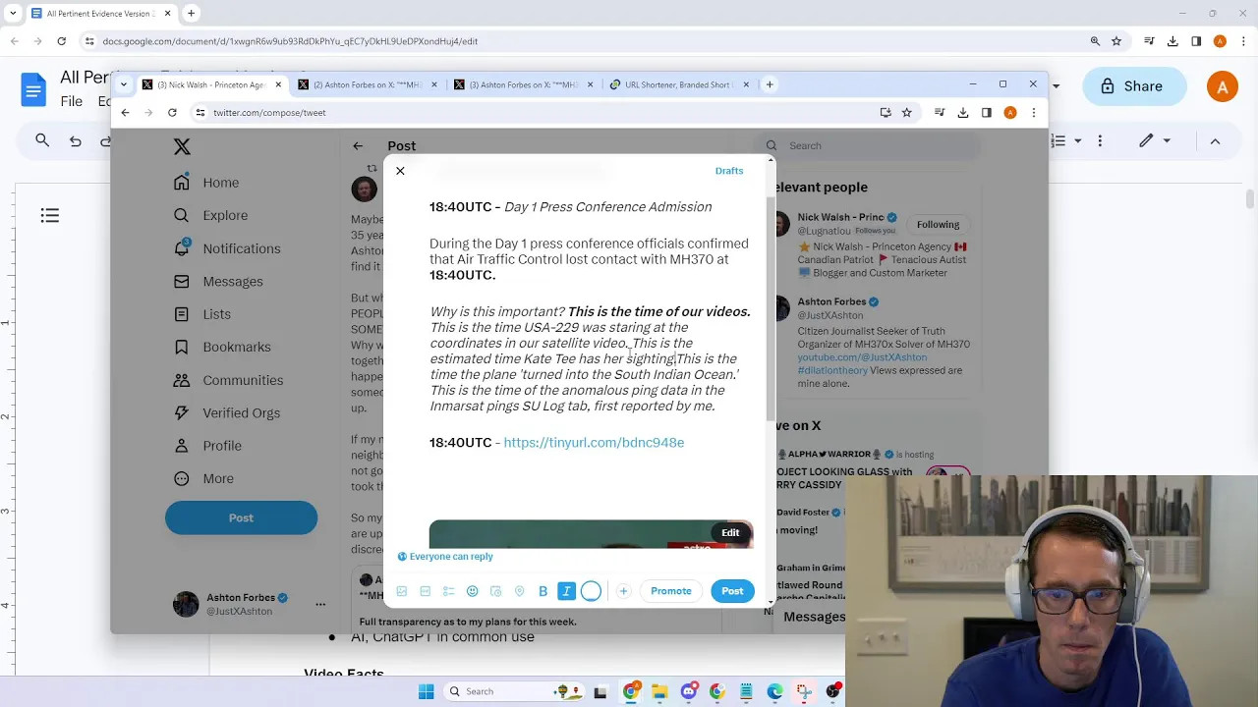
Task: Add a GIF to the post
Action: tap(426, 591)
